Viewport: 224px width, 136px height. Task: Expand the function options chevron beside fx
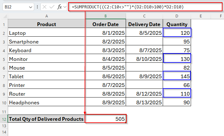[65, 7]
